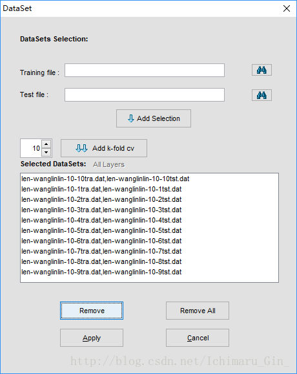Image resolution: width=297 pixels, height=374 pixels.
Task: Select the len-wanglinlin-10-5tra.dat dataset row
Action: click(x=149, y=230)
